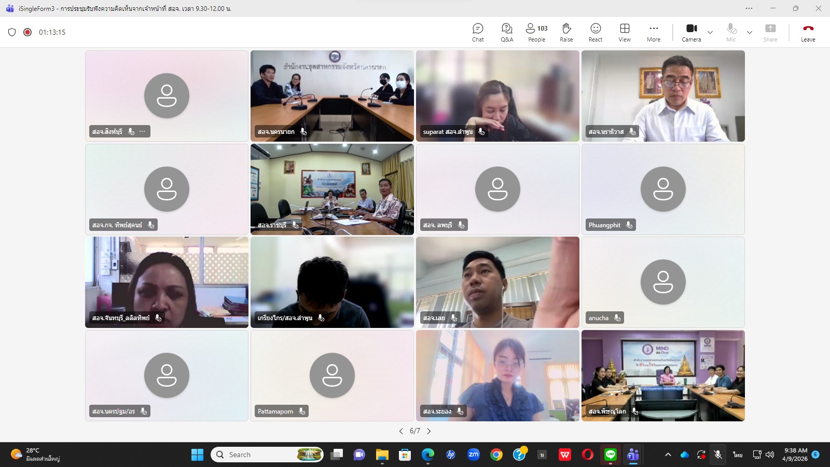Go to previous page of participants
830x467 pixels.
(x=401, y=431)
